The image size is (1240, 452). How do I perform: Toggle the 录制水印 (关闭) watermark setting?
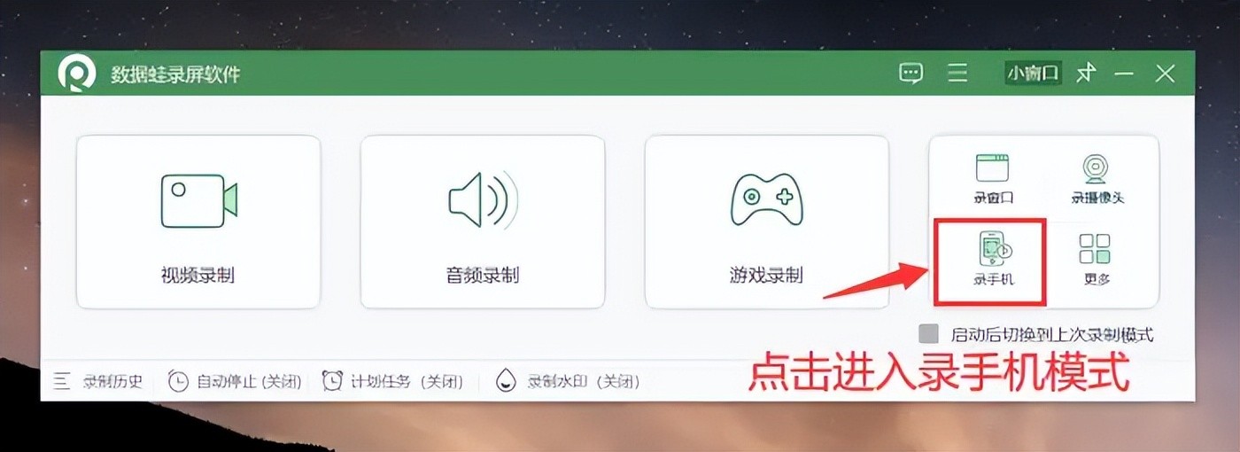pyautogui.click(x=568, y=382)
